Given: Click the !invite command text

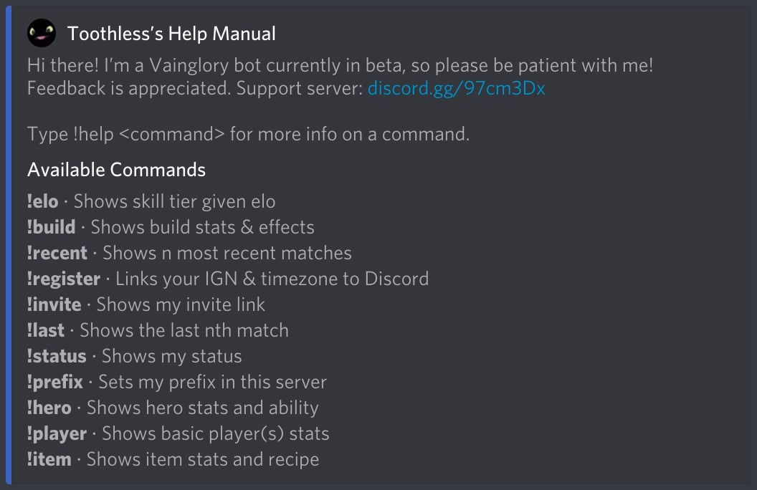Looking at the screenshot, I should pos(54,304).
